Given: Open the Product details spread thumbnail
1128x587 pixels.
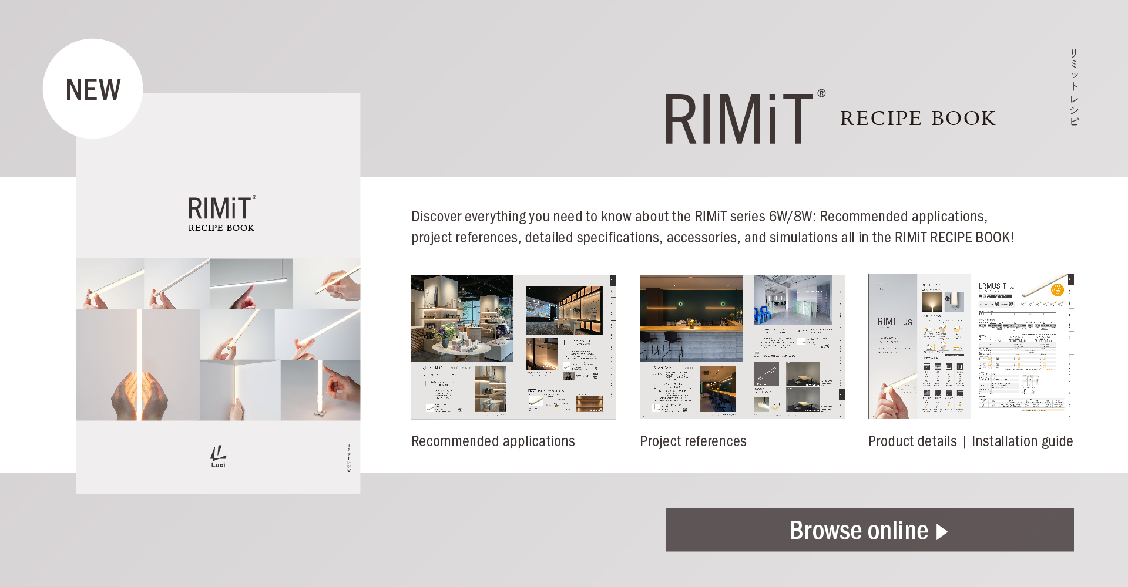Looking at the screenshot, I should click(971, 346).
